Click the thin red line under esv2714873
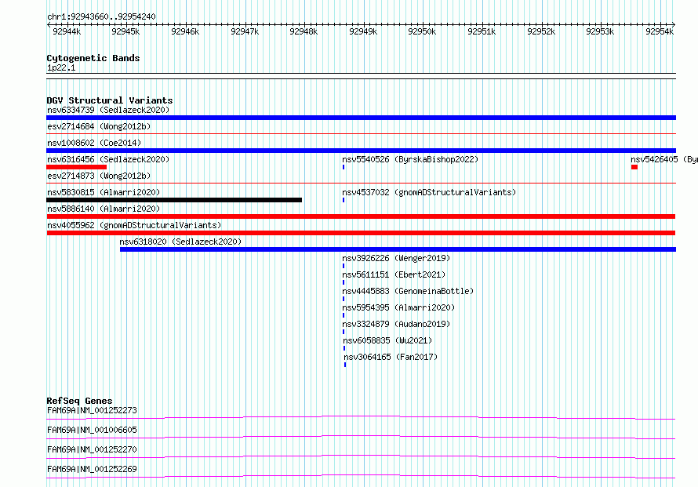The height and width of the screenshot is (487, 698). coord(361,183)
